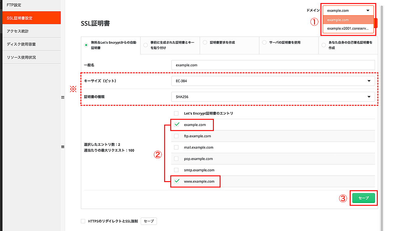
Task: Click セーブ next to the HTTPS redirect checkbox
Action: 148,221
